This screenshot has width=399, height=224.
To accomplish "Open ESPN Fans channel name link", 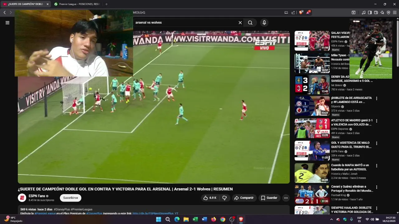I will [x=37, y=196].
